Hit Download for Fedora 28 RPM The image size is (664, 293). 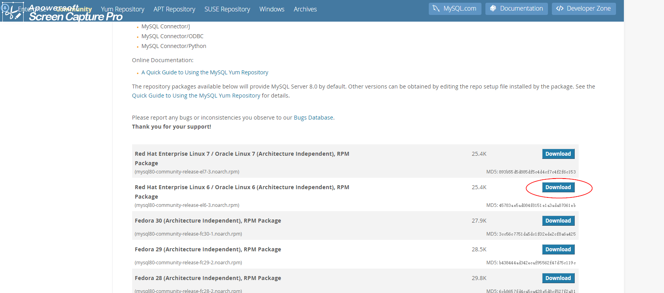point(558,278)
